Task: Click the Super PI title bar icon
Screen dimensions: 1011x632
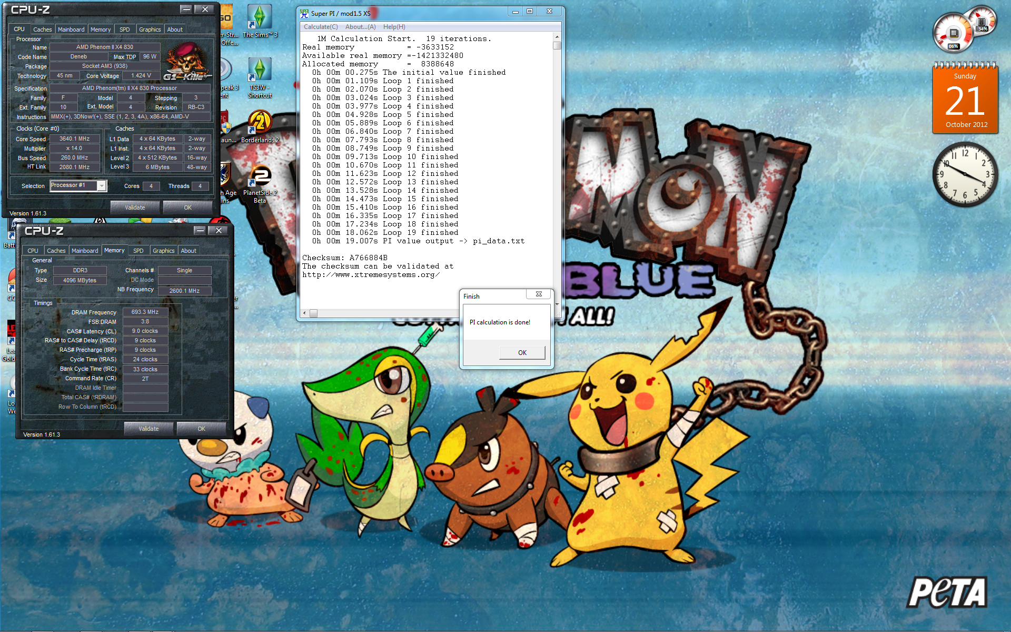Action: (x=304, y=13)
